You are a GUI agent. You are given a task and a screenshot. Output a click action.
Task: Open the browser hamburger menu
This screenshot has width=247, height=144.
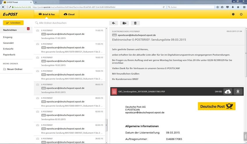(x=244, y=7)
